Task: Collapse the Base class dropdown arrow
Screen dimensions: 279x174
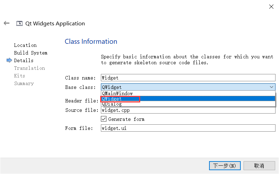Action: click(271, 87)
